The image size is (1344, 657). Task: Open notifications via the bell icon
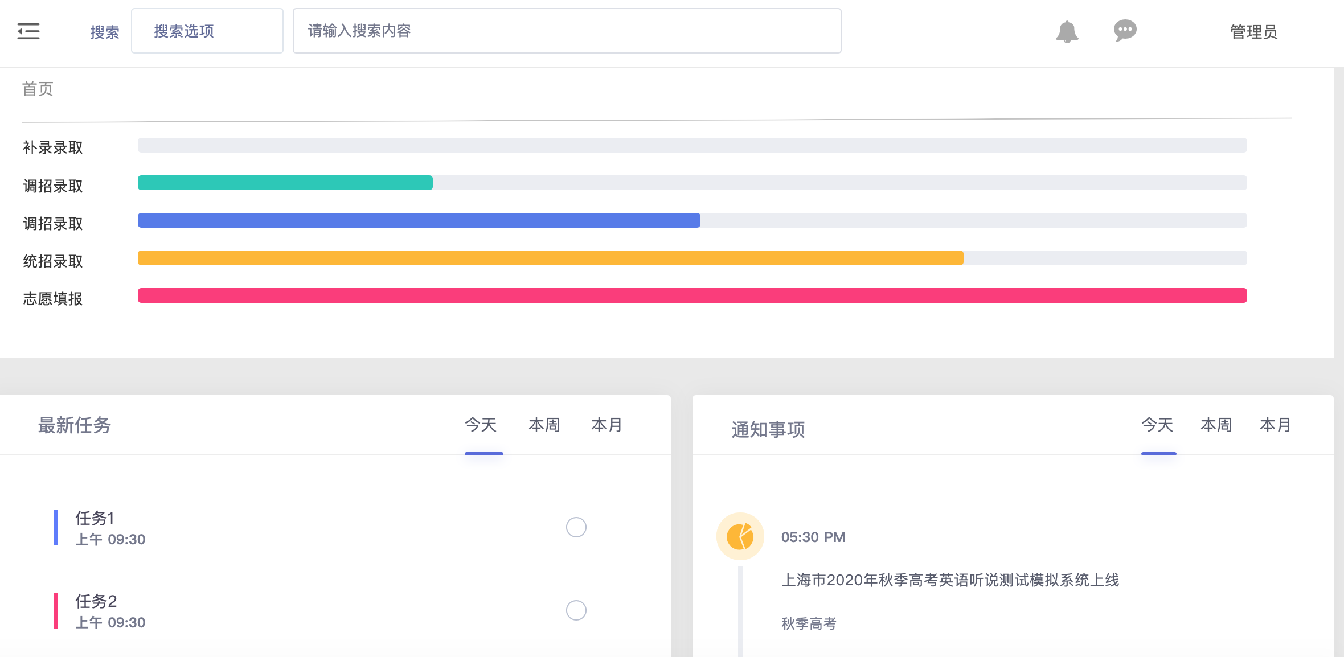click(1067, 32)
